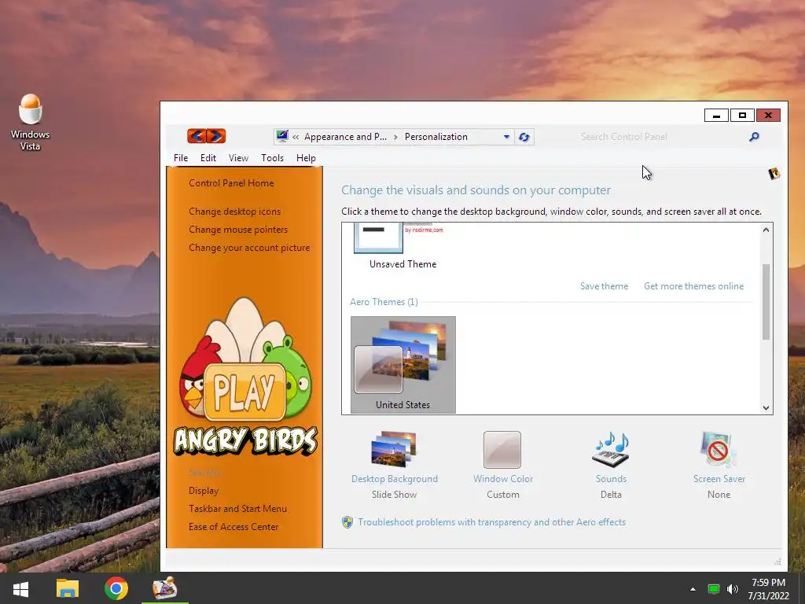Click the search magnifier icon
This screenshot has height=604, width=805.
coord(754,137)
